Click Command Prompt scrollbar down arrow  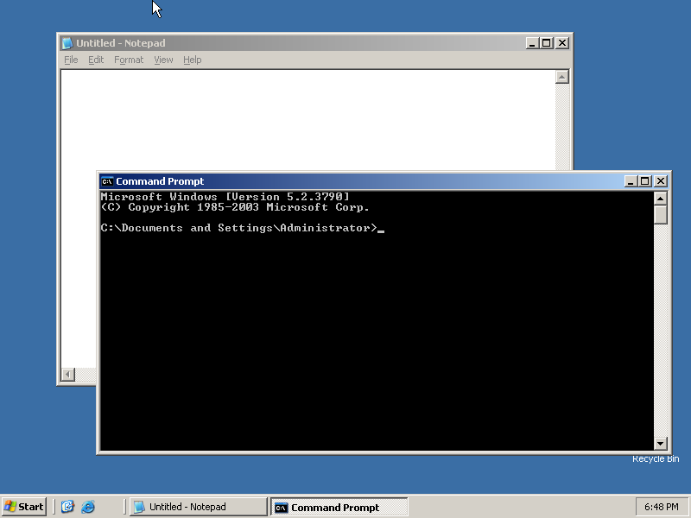click(x=661, y=444)
